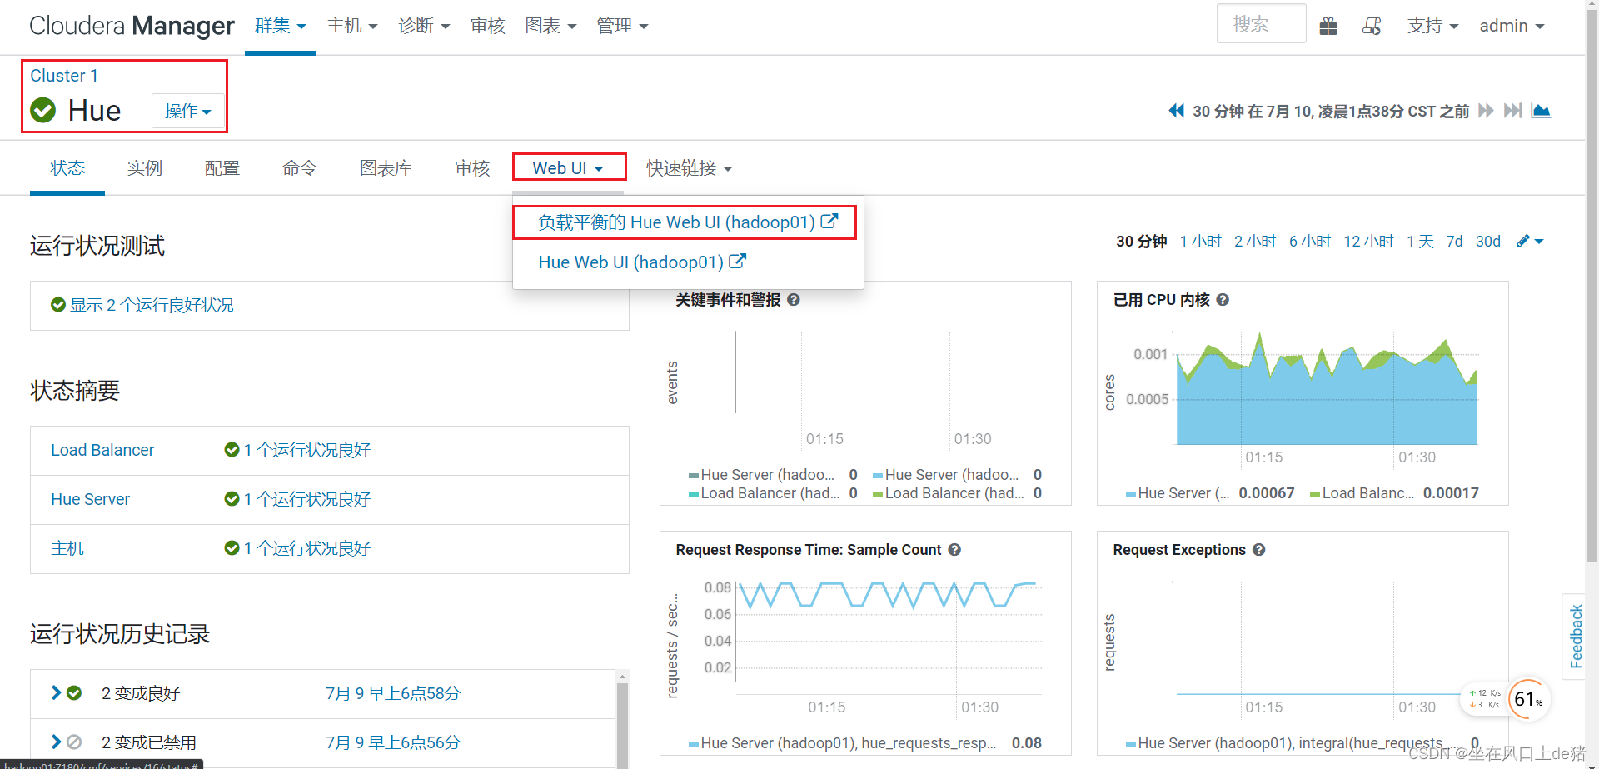Viewport: 1599px width, 769px height.
Task: Click help icon beside Request Response Time title
Action: (954, 550)
